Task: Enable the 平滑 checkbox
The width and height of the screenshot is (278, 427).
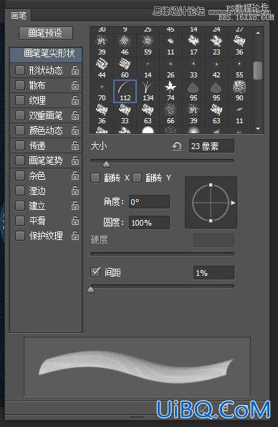Action: [20, 221]
